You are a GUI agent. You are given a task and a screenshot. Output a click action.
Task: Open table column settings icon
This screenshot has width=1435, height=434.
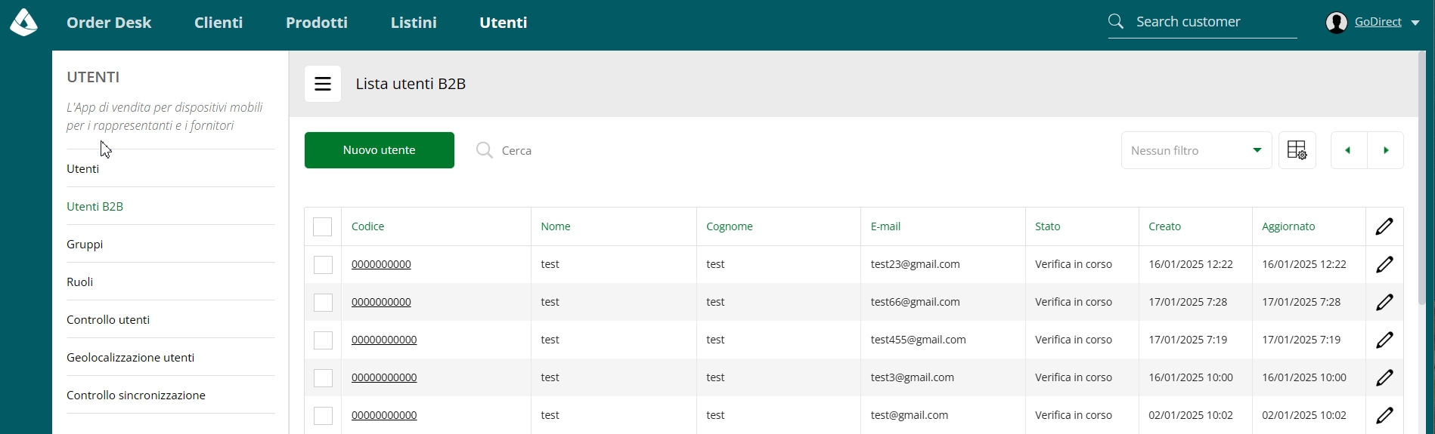pyautogui.click(x=1297, y=150)
